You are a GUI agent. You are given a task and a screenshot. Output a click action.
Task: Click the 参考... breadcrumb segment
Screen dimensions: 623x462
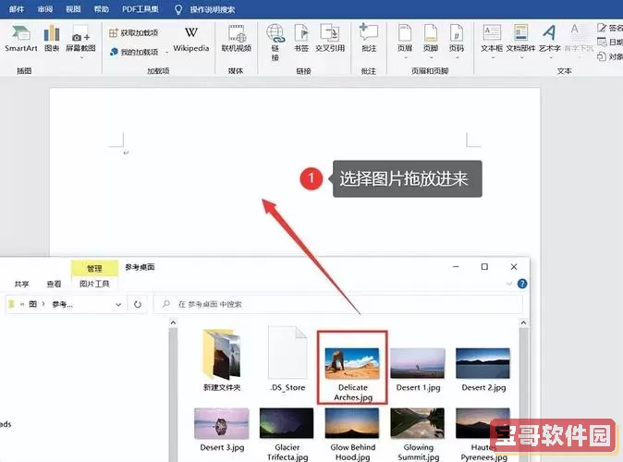click(62, 305)
